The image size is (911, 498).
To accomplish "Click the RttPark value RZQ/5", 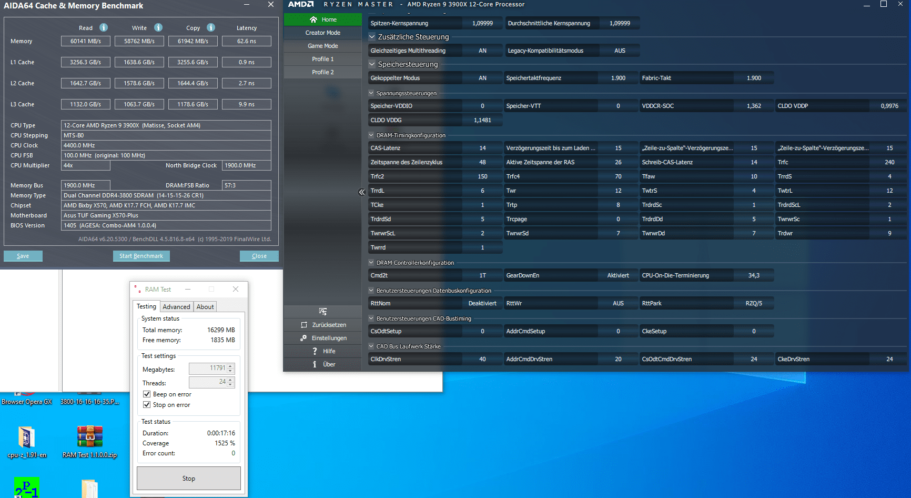I will [754, 303].
